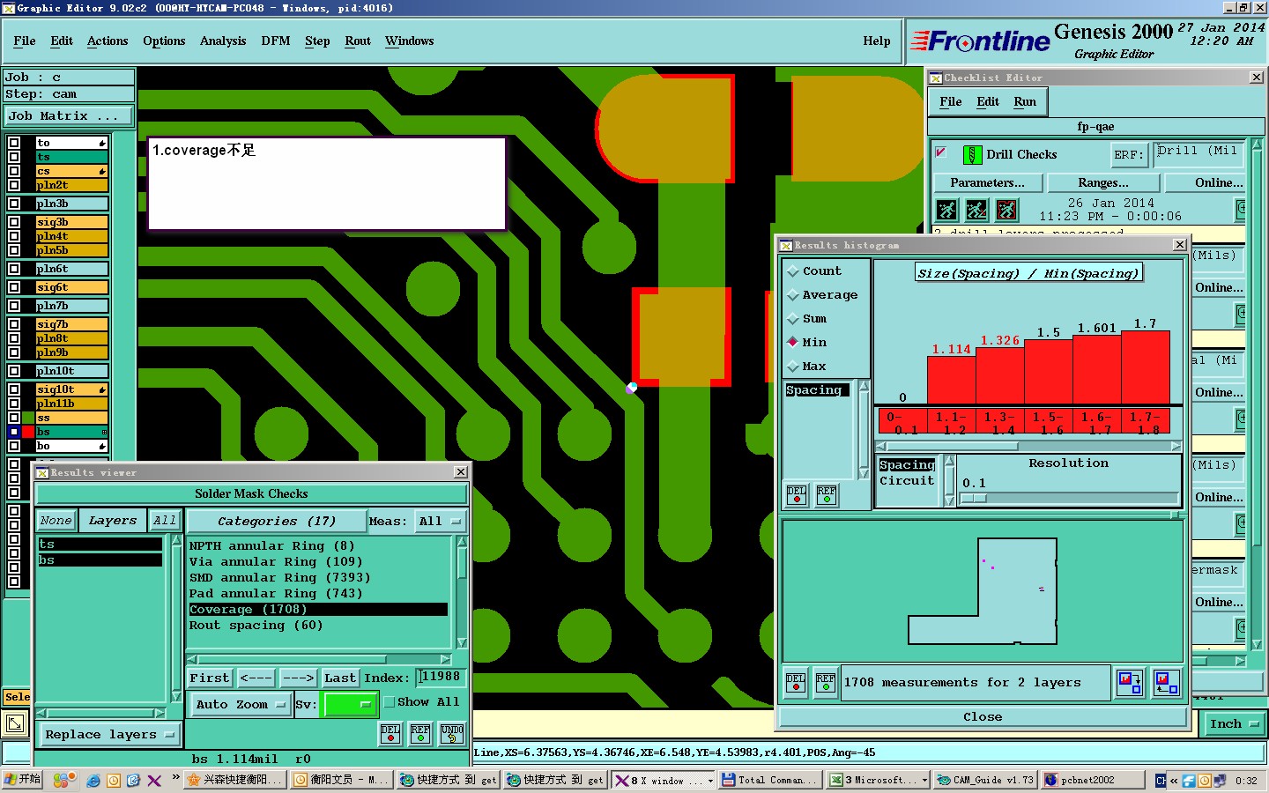
Task: Click Close button in Results histogram
Action: tap(983, 717)
